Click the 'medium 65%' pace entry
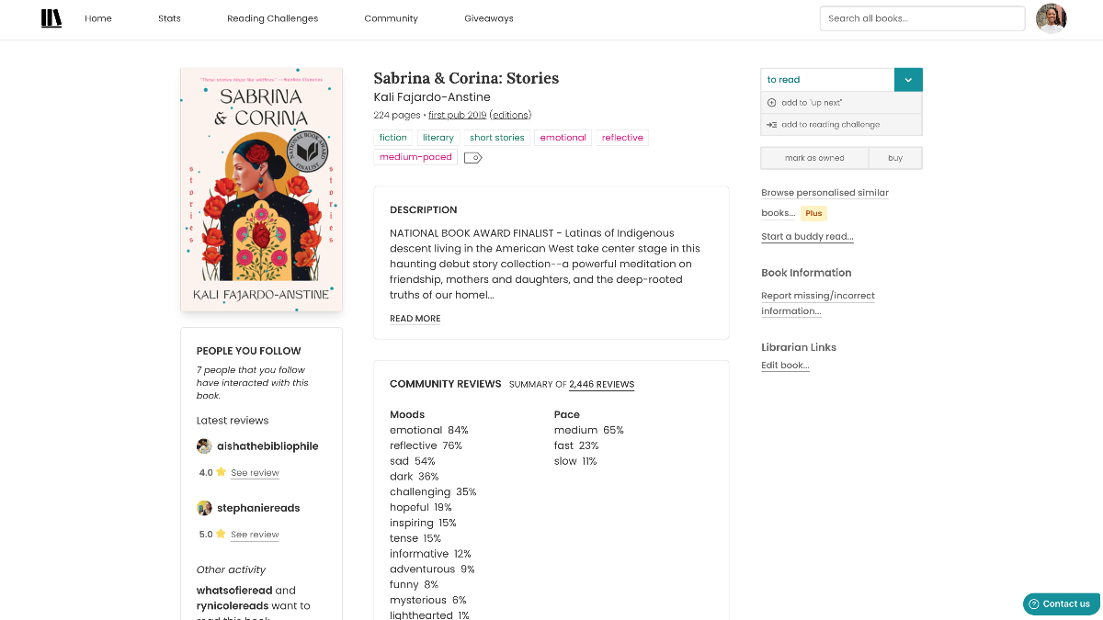The image size is (1103, 620). 589,430
